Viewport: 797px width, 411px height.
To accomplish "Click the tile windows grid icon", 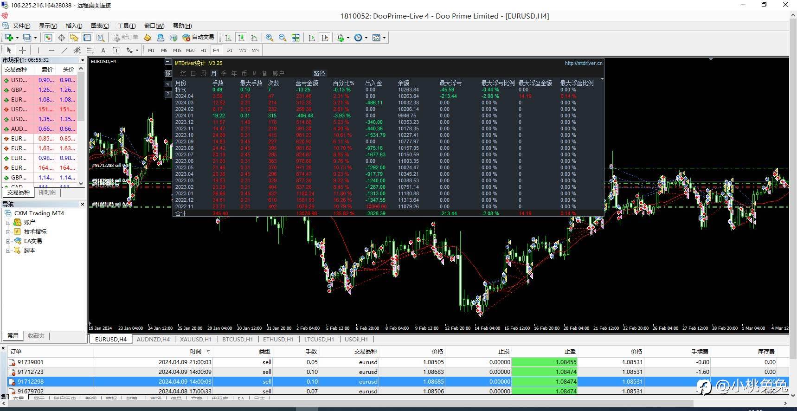I will [296, 38].
